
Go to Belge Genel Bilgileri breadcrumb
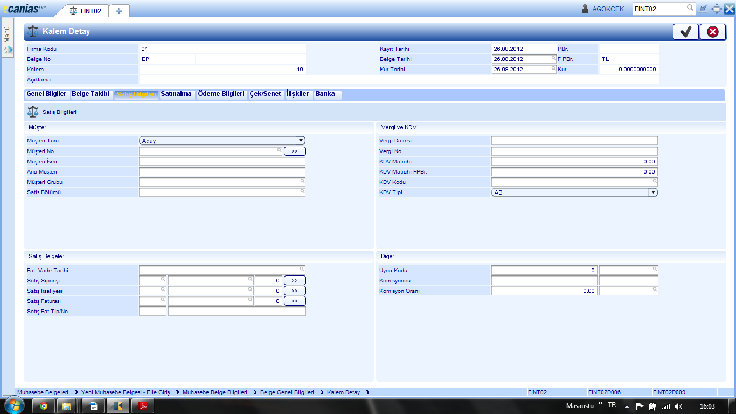[x=287, y=392]
